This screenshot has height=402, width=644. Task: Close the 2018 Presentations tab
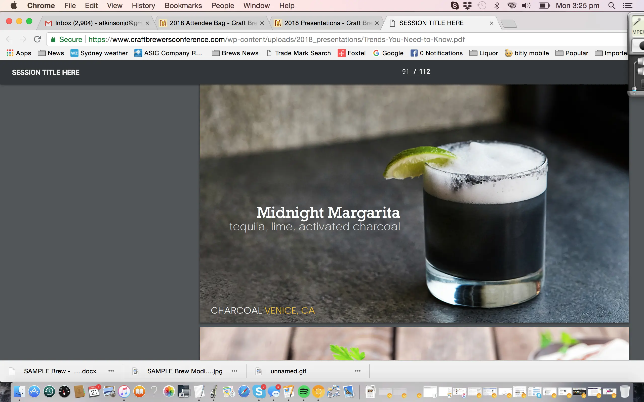click(x=377, y=23)
